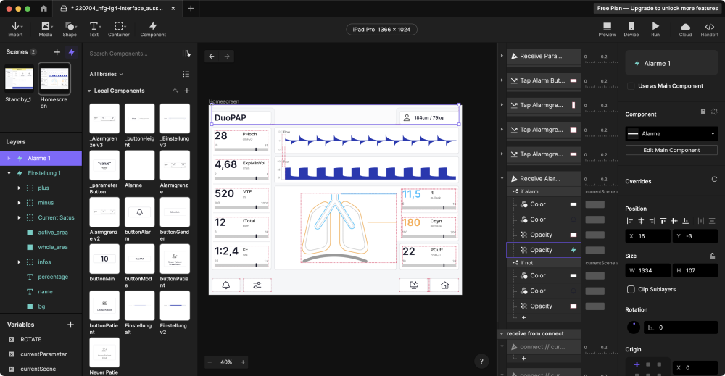Toggle the Clip Sublayers checkbox

coord(631,289)
